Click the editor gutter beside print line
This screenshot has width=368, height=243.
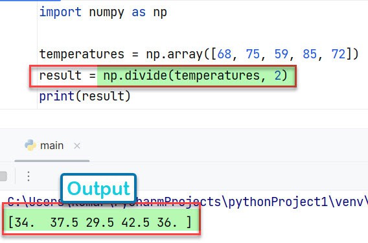[x=19, y=97]
